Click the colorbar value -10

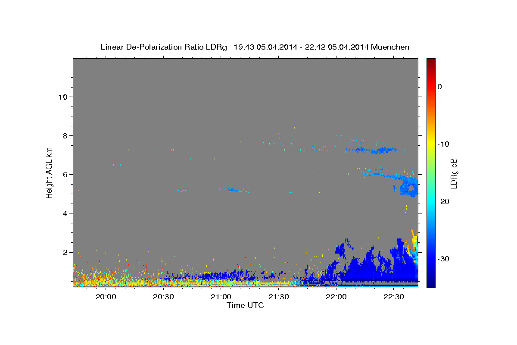pos(443,144)
